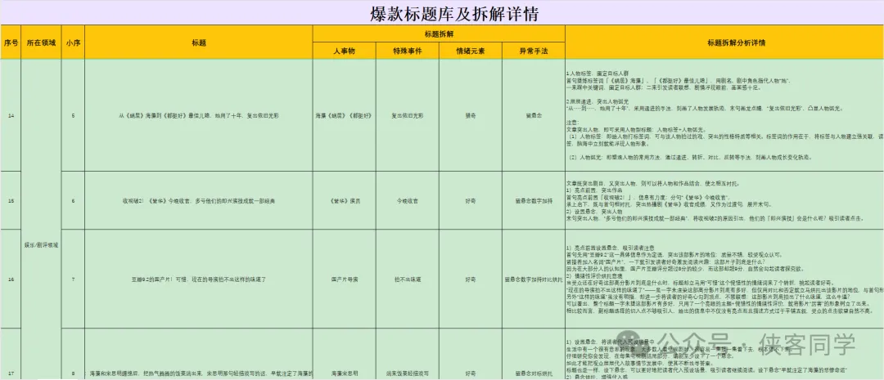Select the analysis details cell in row 15
Viewport: 884px width, 380px height.
724,200
